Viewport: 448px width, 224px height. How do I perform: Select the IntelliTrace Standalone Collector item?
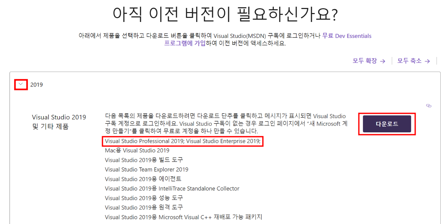coord(172,189)
